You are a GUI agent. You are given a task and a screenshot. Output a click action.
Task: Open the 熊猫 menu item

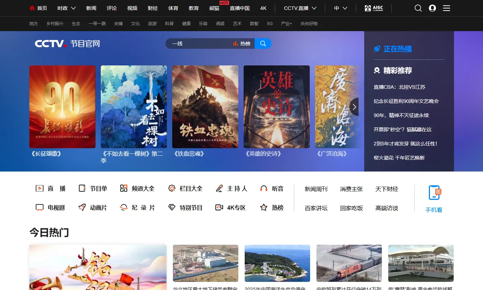(x=214, y=8)
